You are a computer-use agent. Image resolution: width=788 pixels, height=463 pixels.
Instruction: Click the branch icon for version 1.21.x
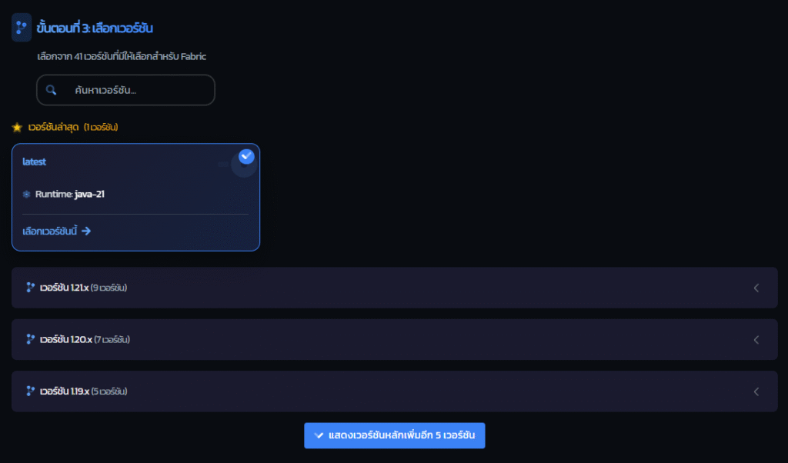(31, 288)
